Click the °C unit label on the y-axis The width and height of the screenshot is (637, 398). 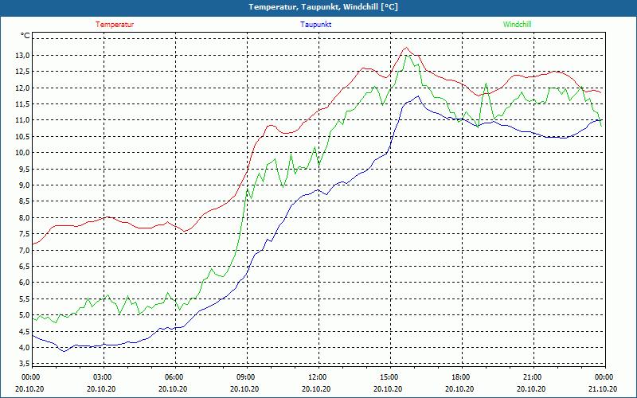(25, 36)
